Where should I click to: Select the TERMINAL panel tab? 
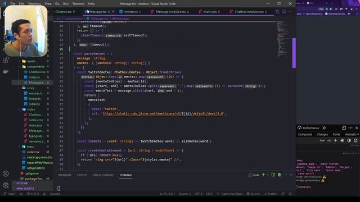point(125,175)
